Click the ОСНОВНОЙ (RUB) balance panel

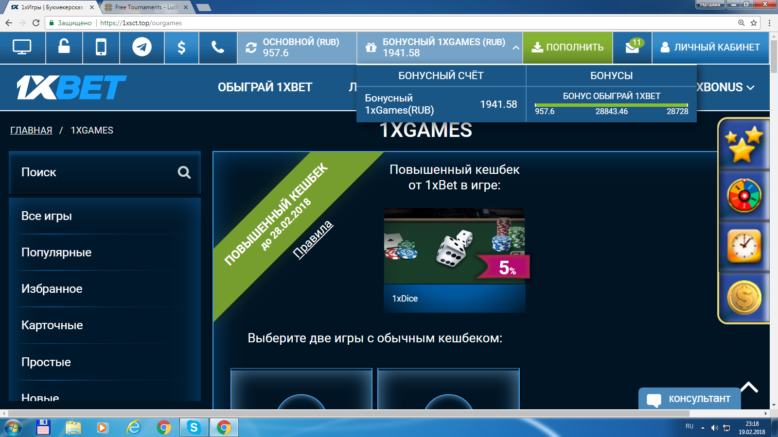[297, 48]
